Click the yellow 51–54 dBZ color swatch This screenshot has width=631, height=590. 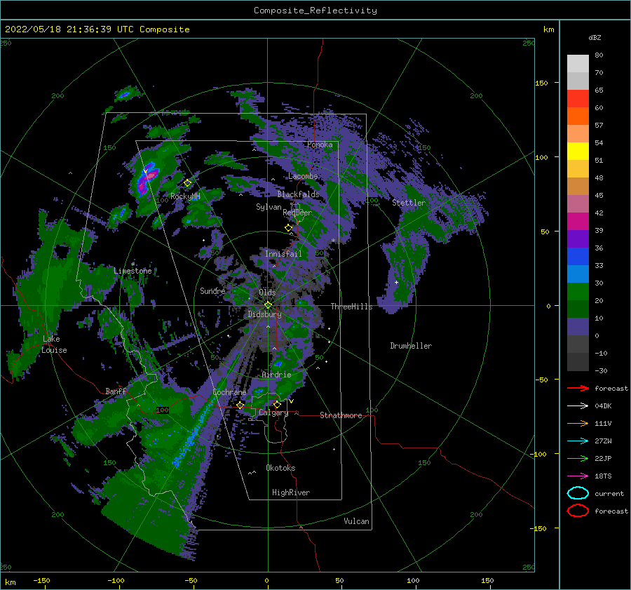tap(578, 152)
